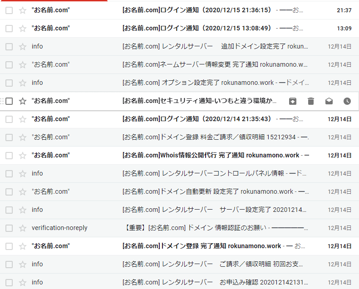
Task: Open サーバー設定完了 20201214 email
Action: tap(180, 210)
